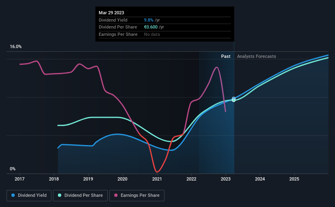335x207 pixels.
Task: Toggle the Dividend Yield legend button
Action: point(29,195)
